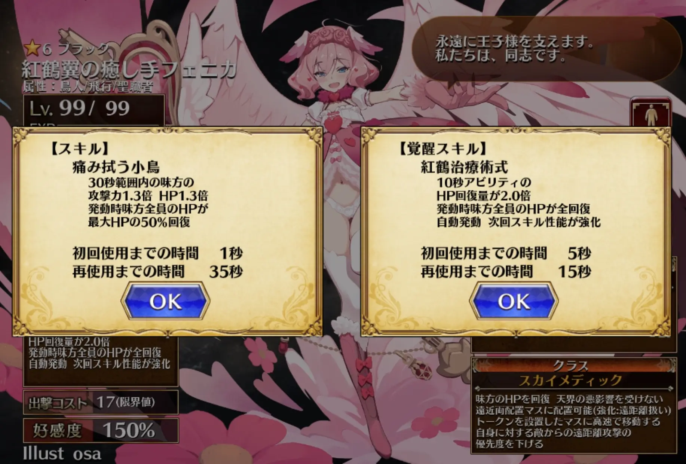Click the 属性:鳥人/飛行/聖職者 attribute line
The image size is (686, 464).
[x=88, y=87]
